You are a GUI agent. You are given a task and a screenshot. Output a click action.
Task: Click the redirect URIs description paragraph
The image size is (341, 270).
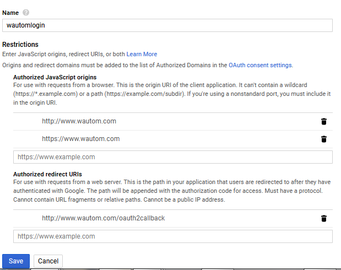[172, 190]
